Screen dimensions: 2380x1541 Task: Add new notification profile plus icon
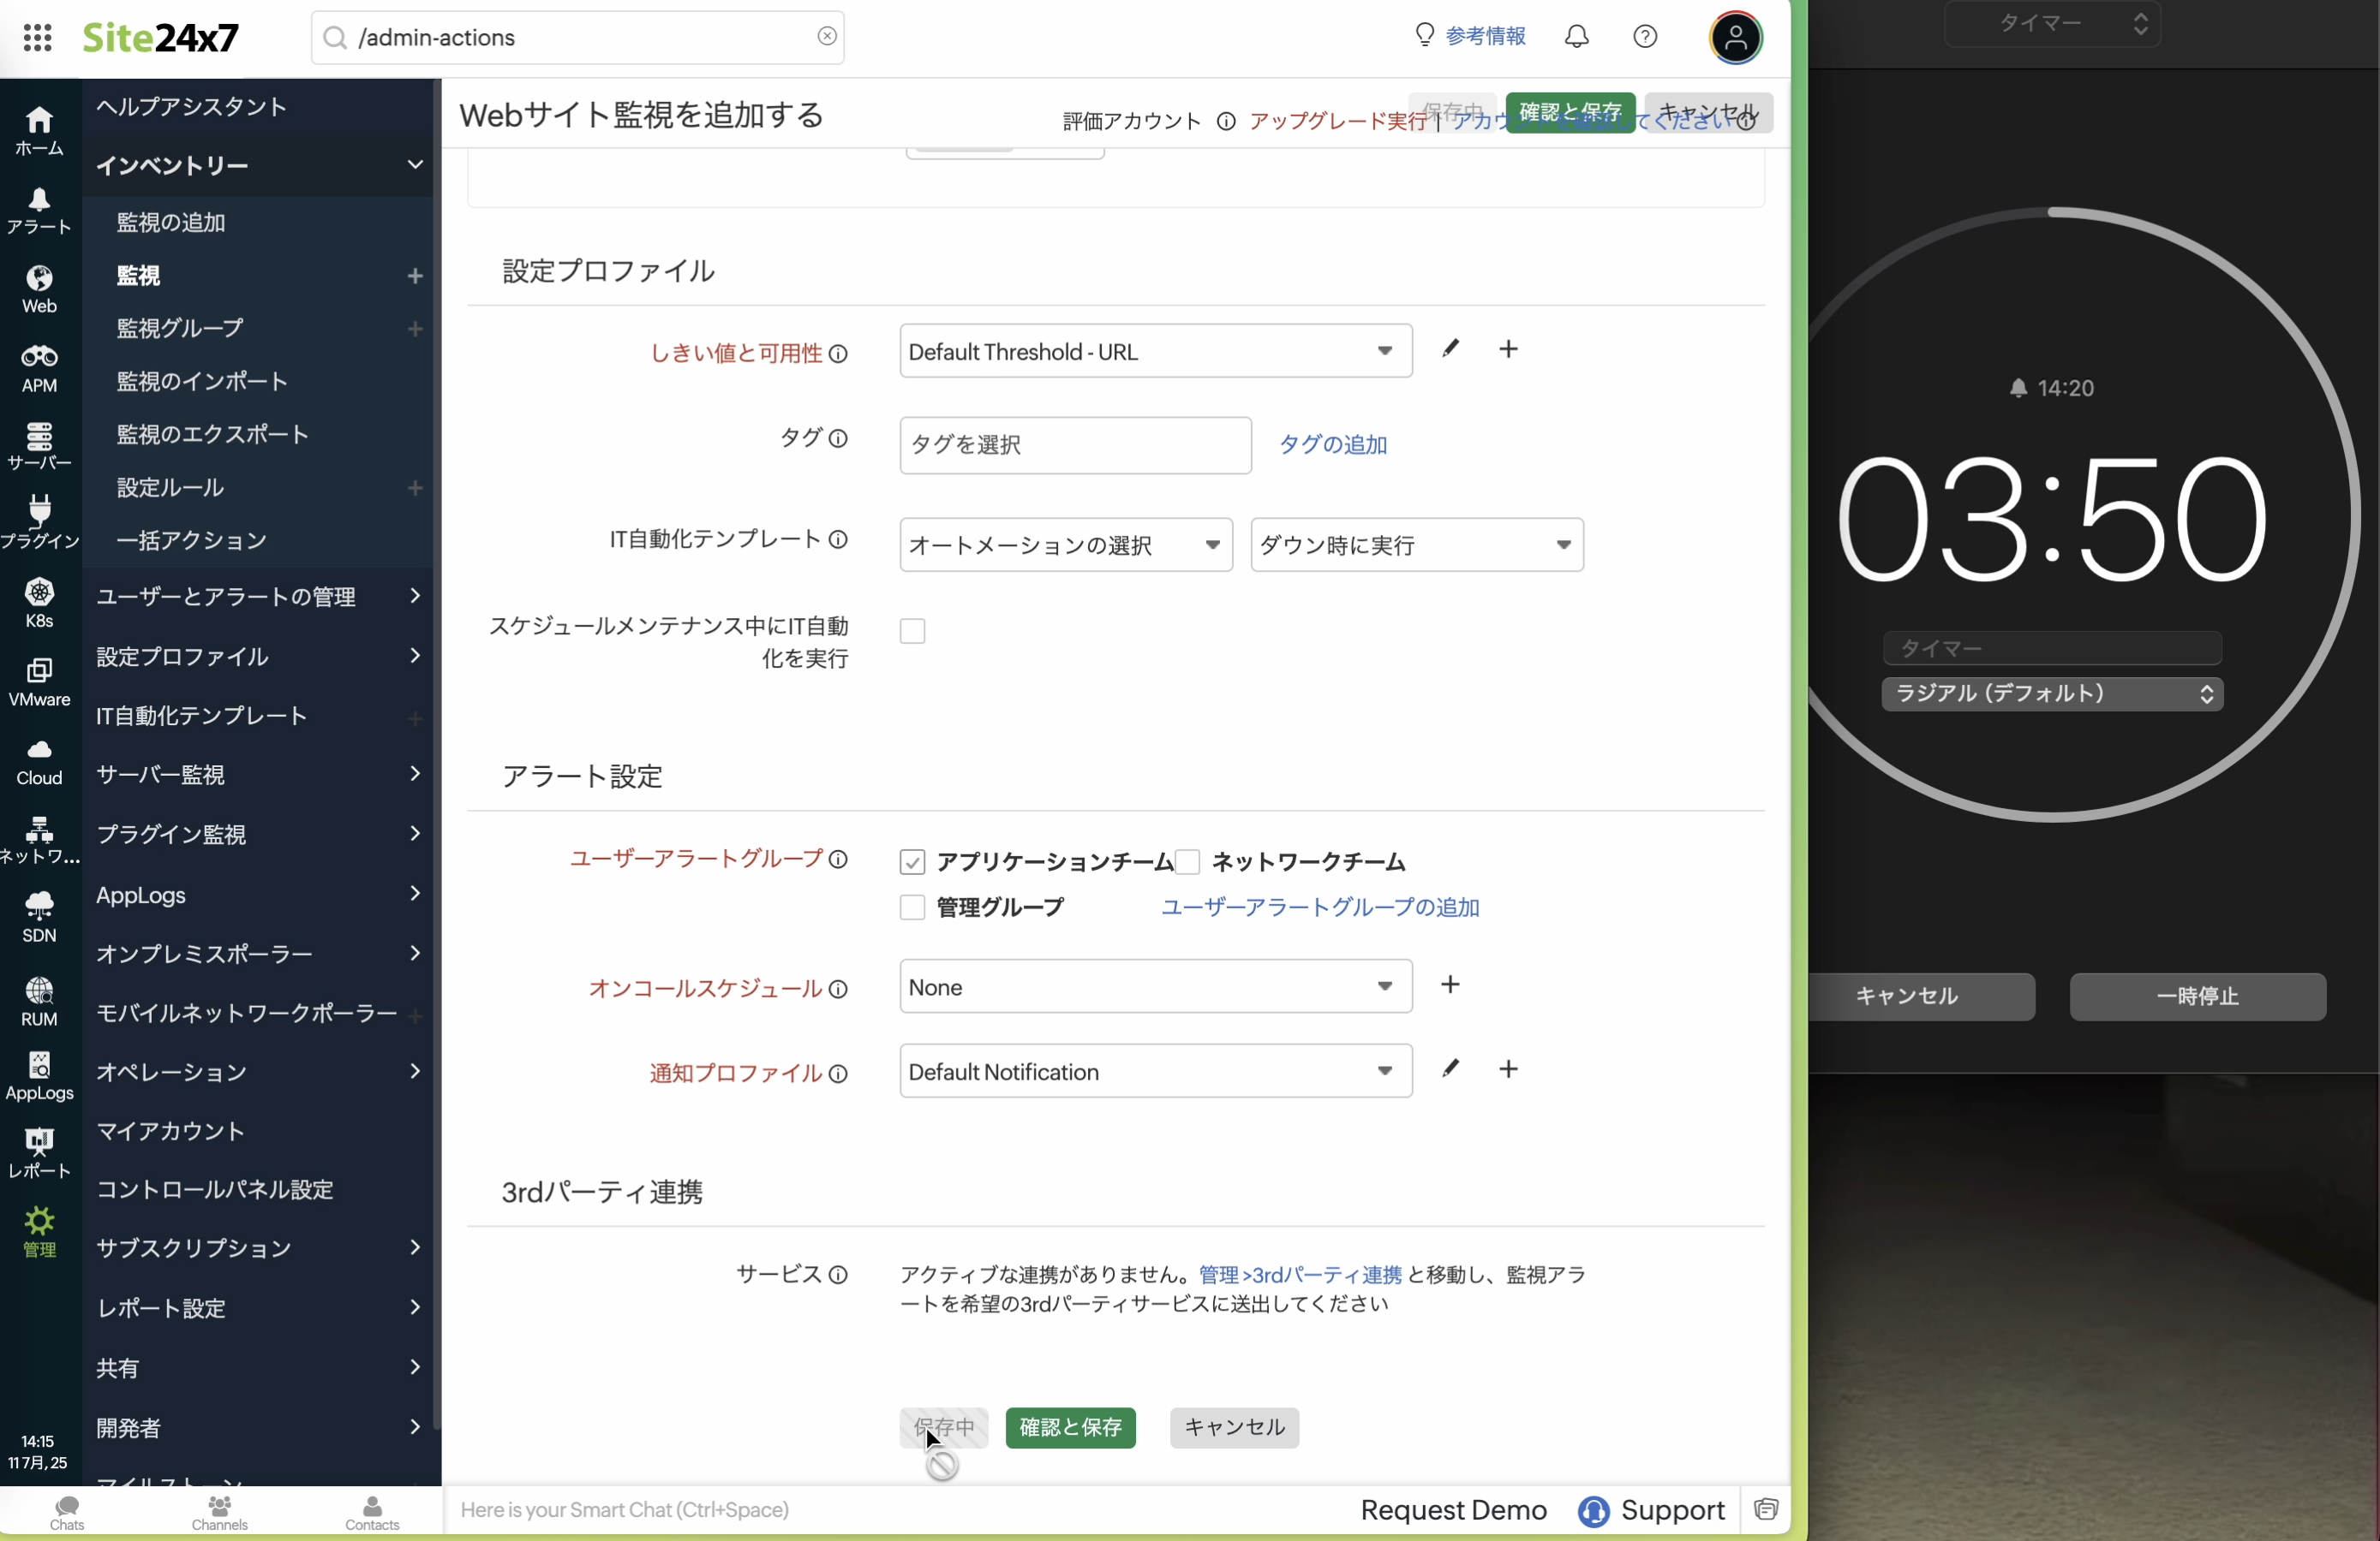point(1508,1069)
